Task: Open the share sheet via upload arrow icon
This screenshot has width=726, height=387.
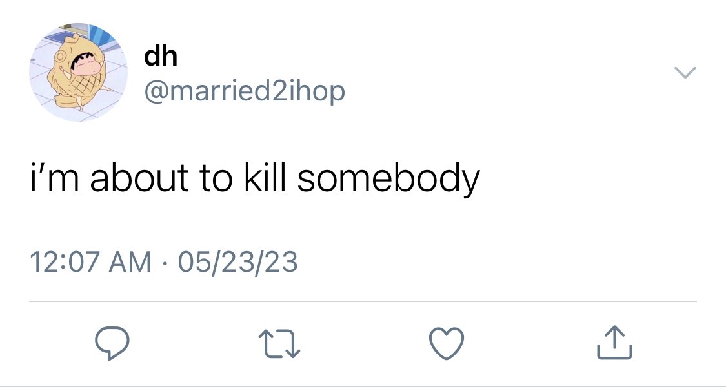Action: pos(614,343)
